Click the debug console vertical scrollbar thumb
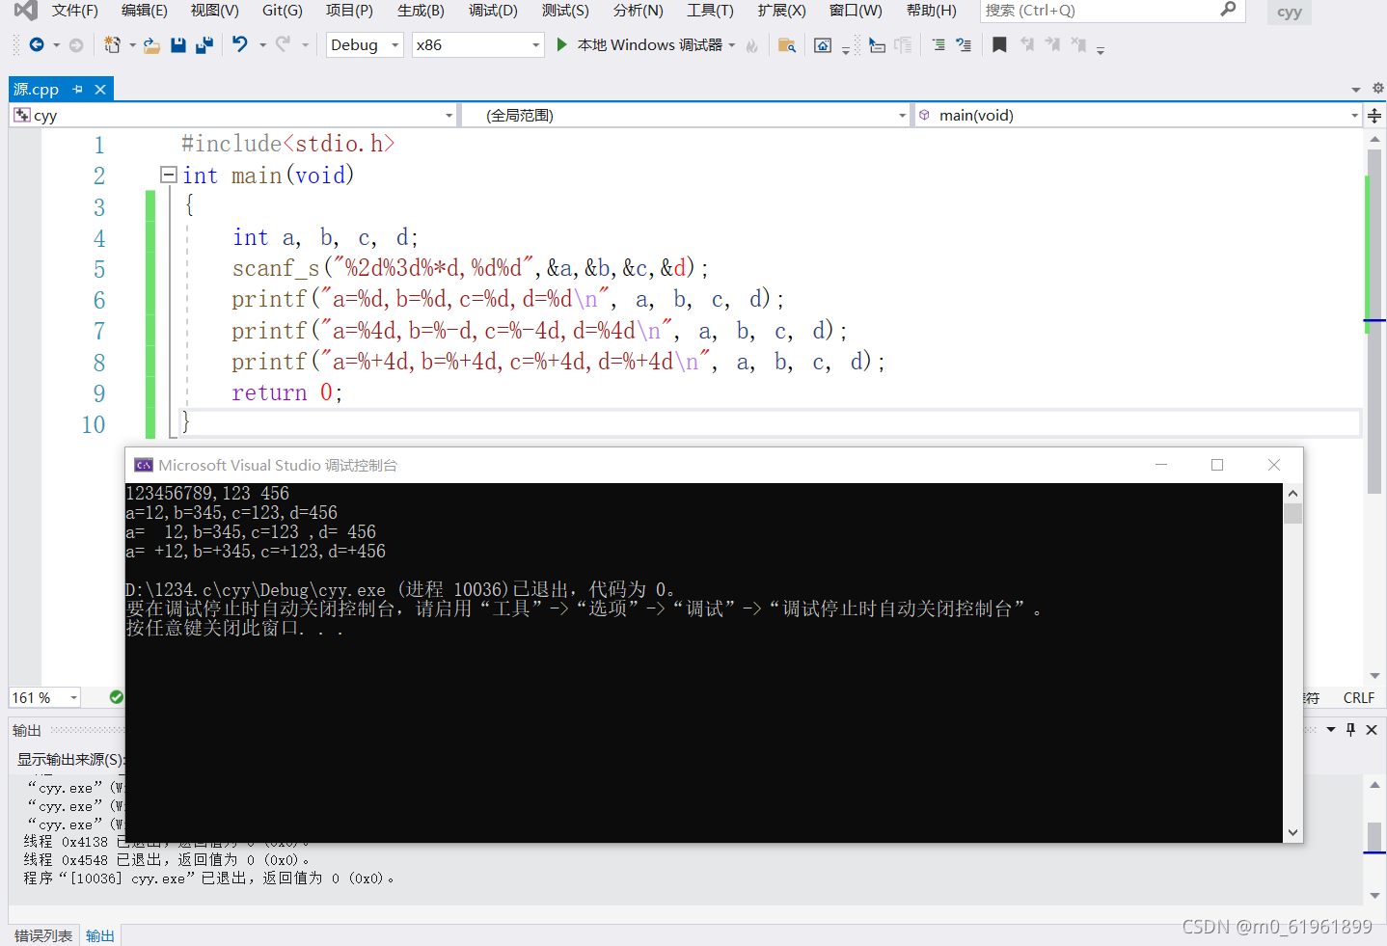 coord(1292,513)
